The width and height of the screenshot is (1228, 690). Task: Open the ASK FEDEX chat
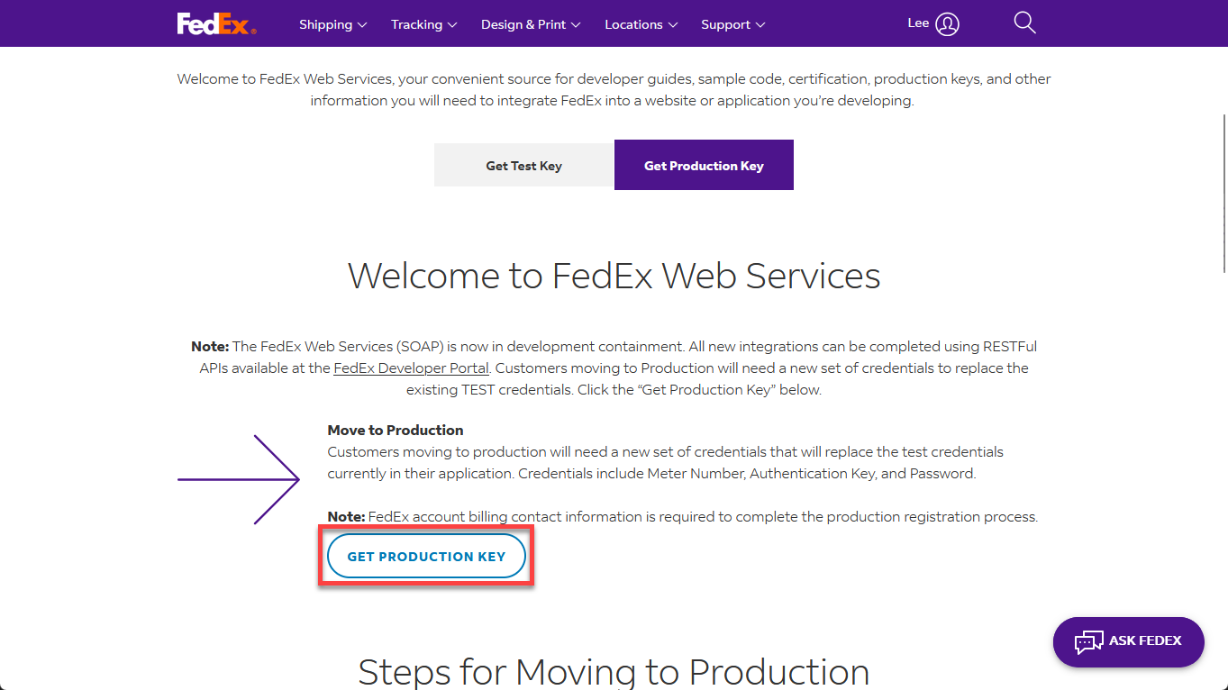[1128, 641]
